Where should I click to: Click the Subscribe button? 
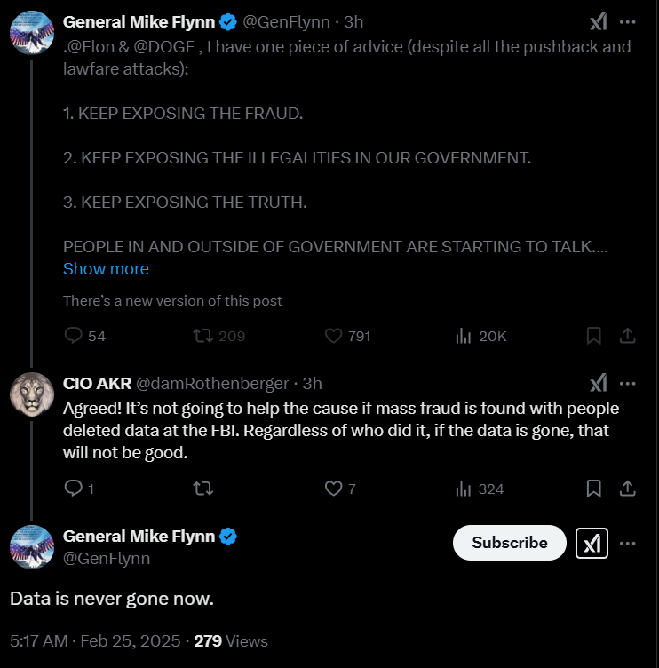pyautogui.click(x=509, y=543)
